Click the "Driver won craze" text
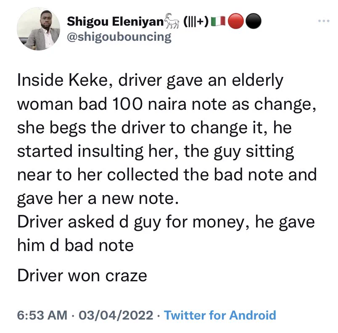 click(82, 276)
